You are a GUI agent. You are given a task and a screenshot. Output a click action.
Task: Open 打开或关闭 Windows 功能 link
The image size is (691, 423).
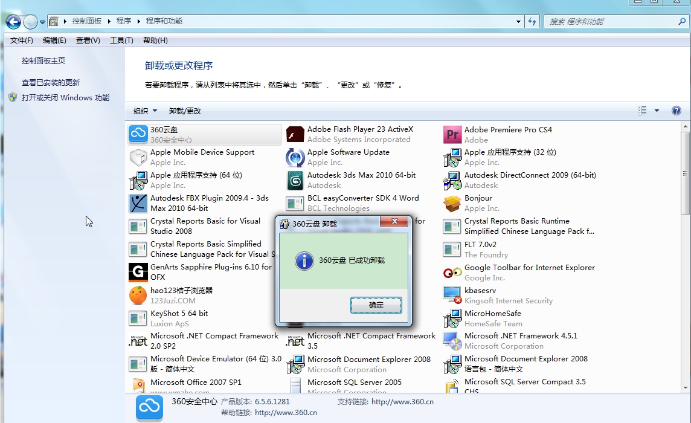[x=65, y=97]
